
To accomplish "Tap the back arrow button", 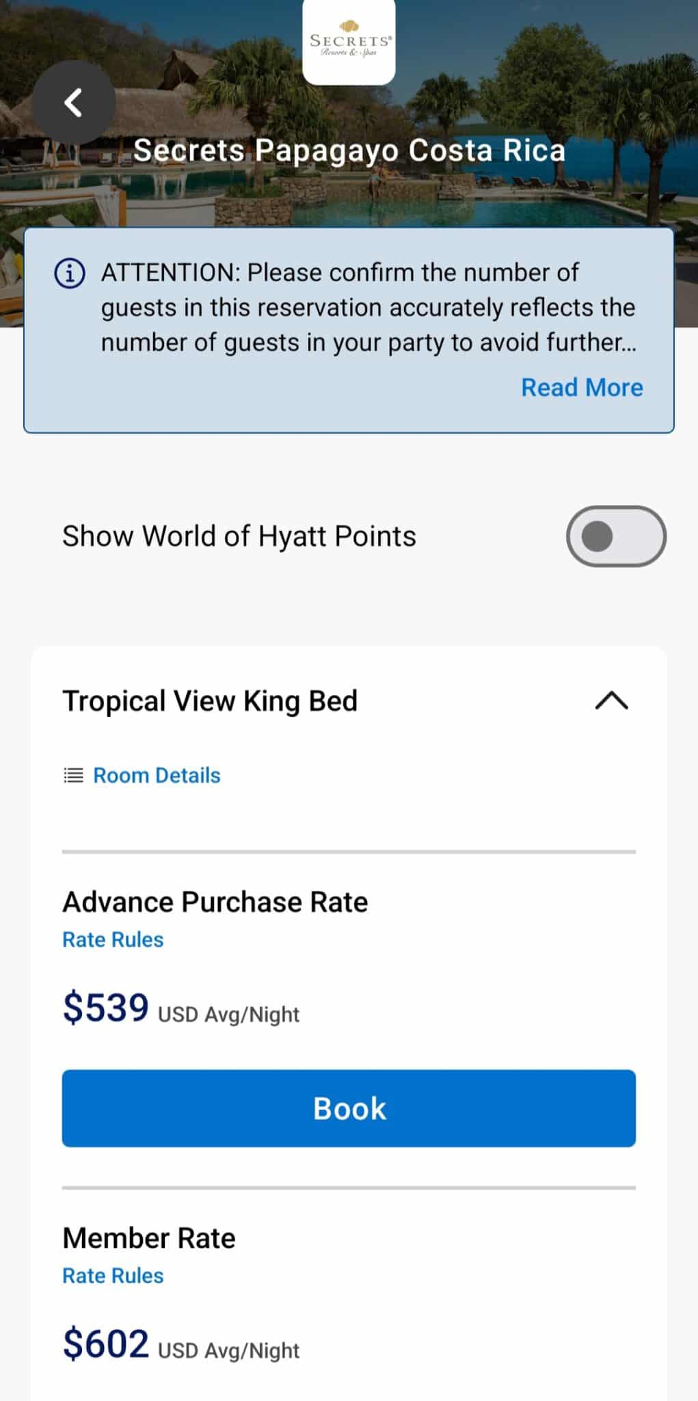I will coord(73,103).
